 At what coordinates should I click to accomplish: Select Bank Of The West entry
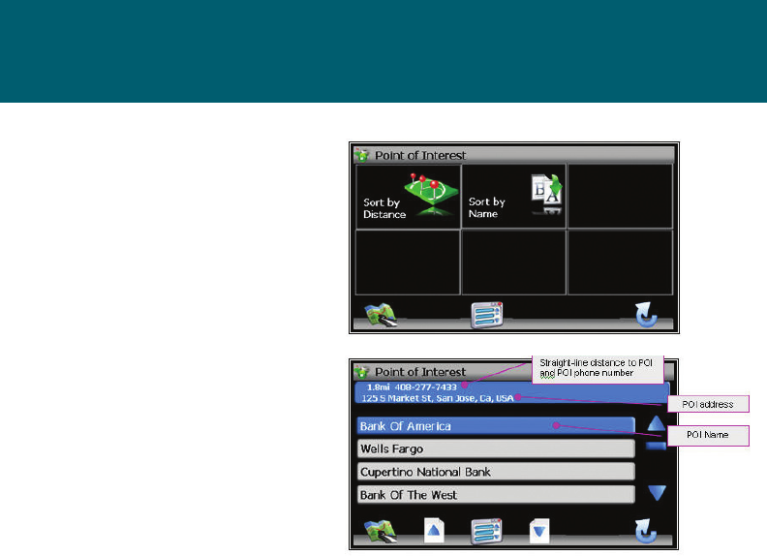click(x=496, y=495)
